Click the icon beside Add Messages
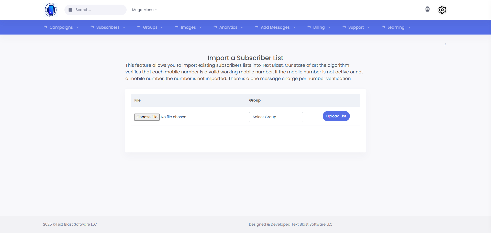 pos(256,27)
